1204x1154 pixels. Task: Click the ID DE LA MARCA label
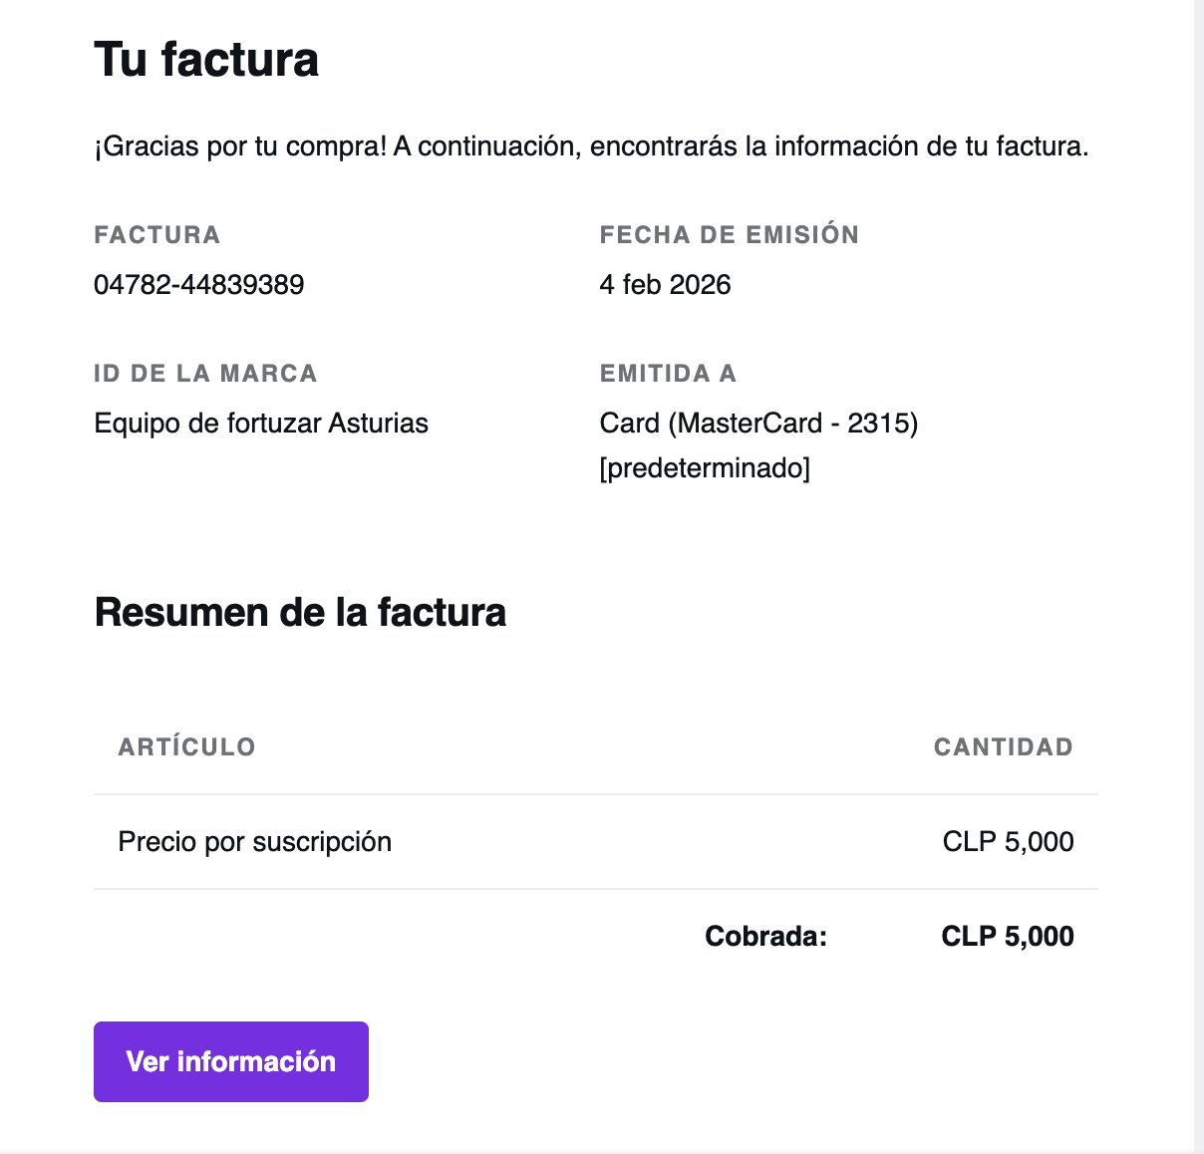point(205,374)
